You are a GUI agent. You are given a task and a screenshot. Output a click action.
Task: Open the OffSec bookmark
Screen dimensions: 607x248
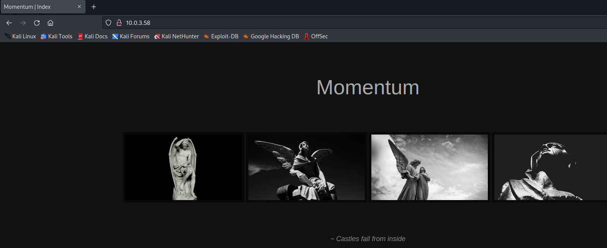tap(316, 36)
